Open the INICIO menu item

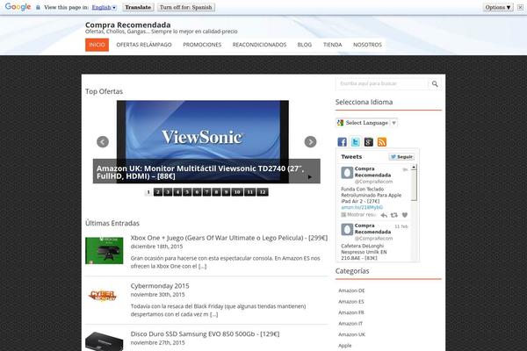(97, 45)
